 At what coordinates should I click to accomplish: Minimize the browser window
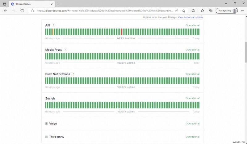226,3
